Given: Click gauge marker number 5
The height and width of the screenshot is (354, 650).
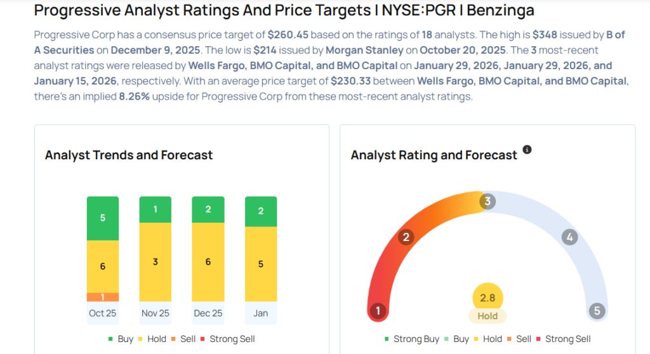Looking at the screenshot, I should click(596, 311).
